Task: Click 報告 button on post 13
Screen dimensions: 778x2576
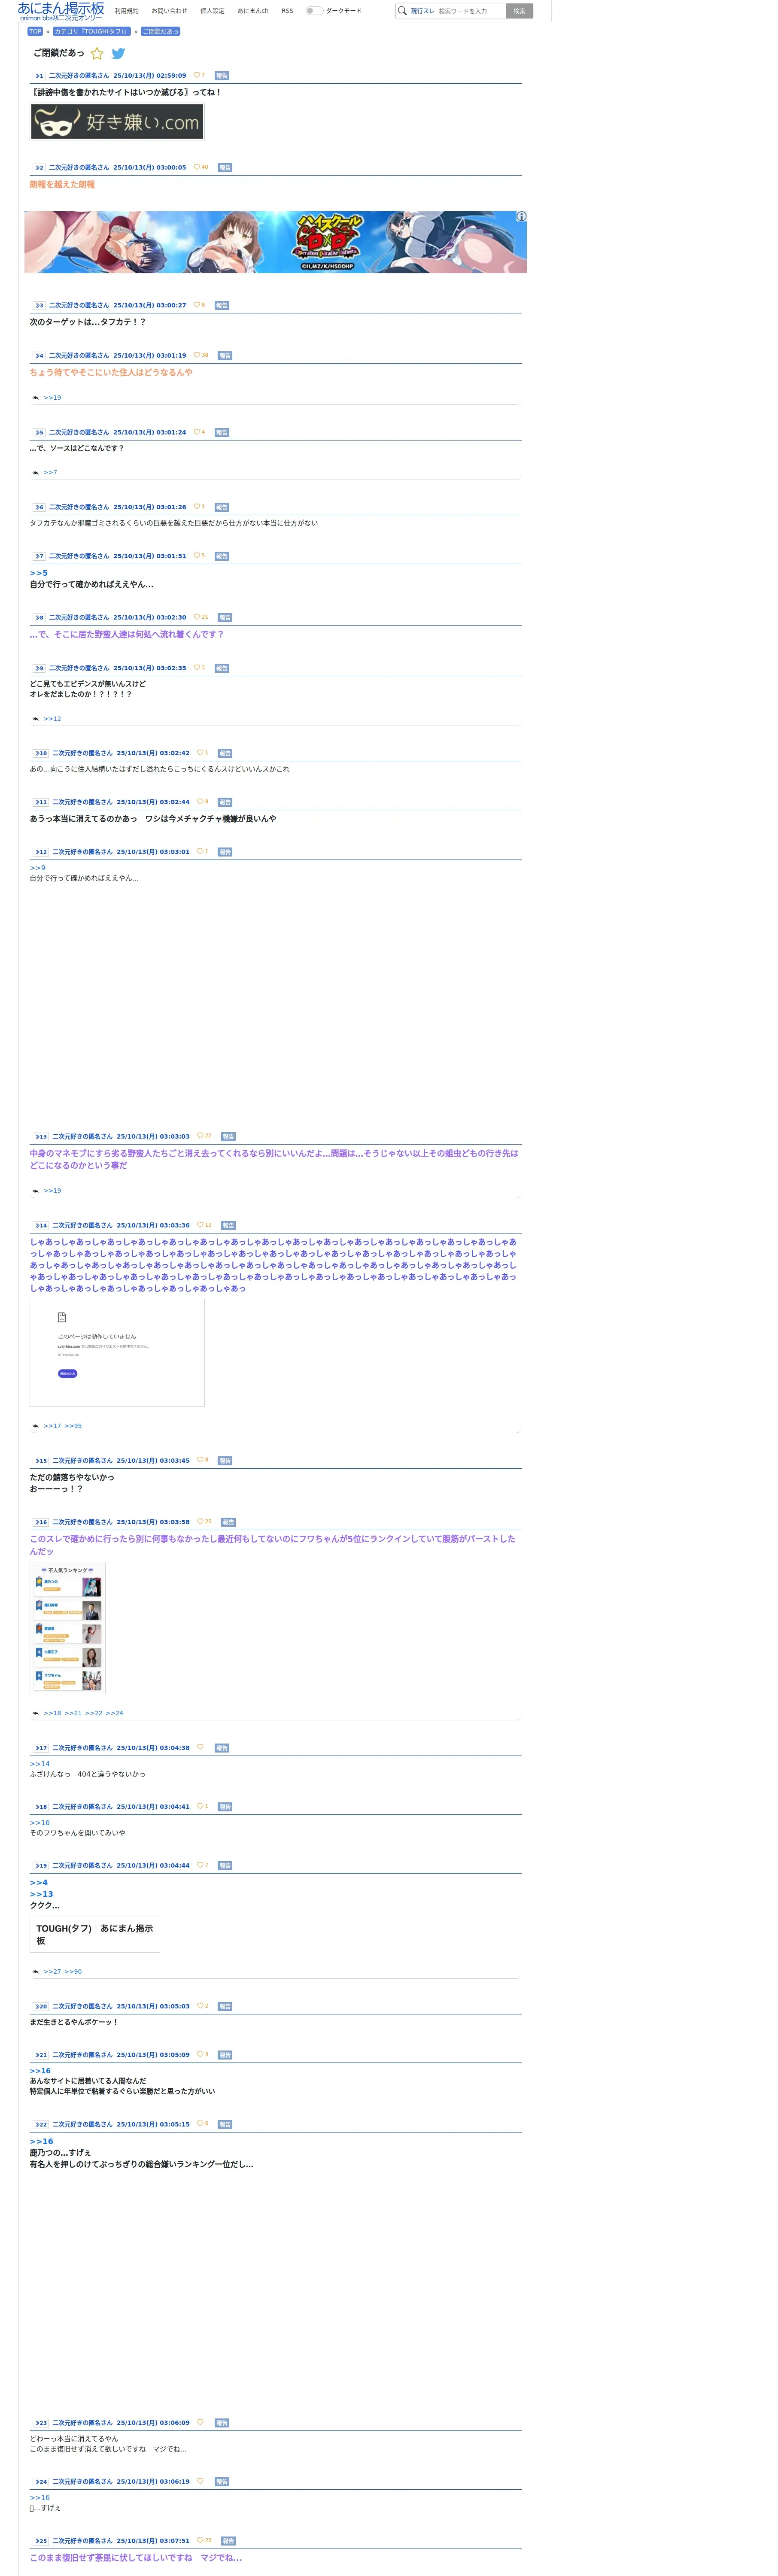Action: pos(228,1136)
